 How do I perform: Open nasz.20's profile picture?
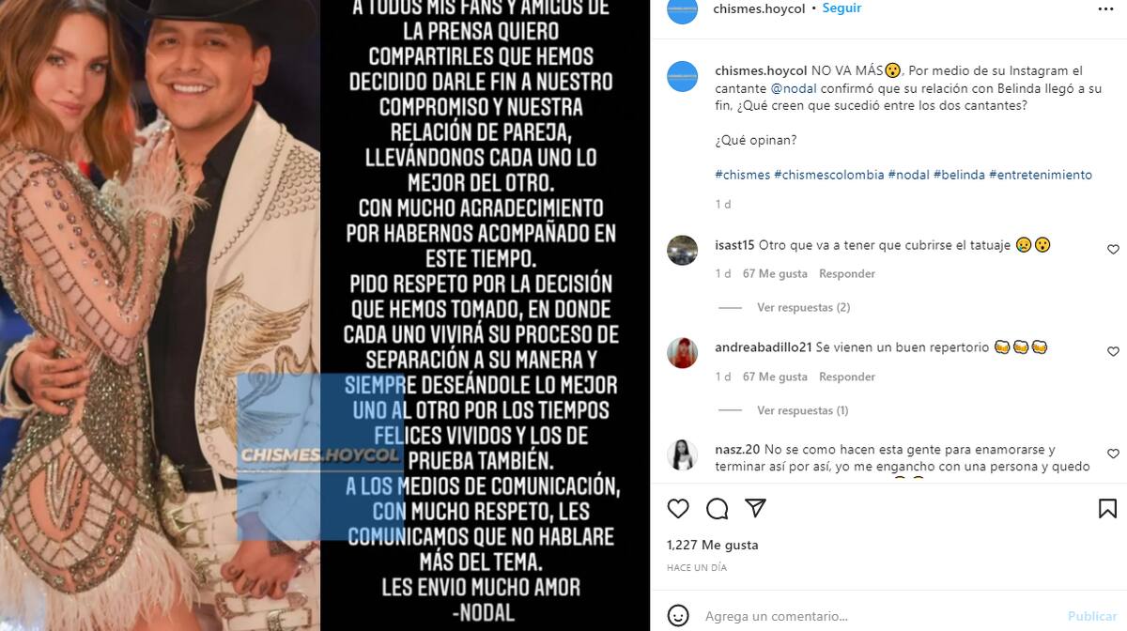tap(682, 454)
